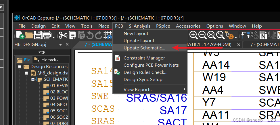280x125 pixels.
Task: Click the Print toolbar icon
Action: pos(47,35)
